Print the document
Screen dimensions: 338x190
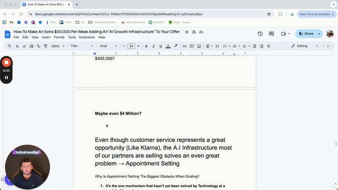click(x=32, y=46)
